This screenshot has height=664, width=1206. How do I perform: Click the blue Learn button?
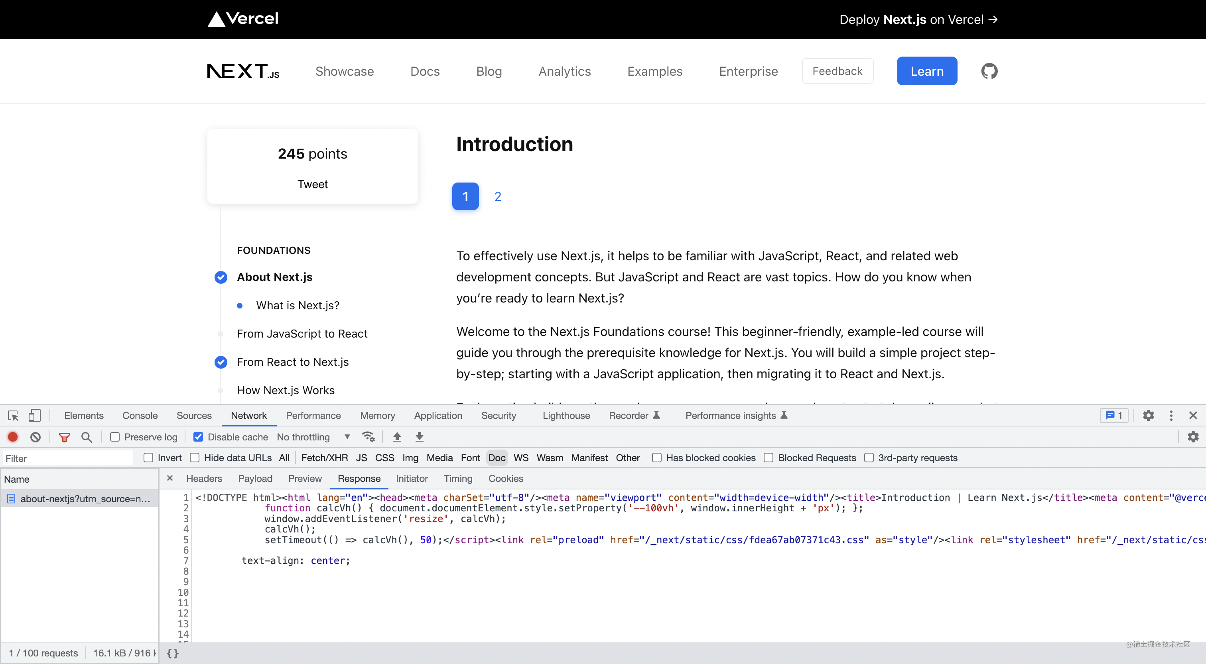pos(926,71)
